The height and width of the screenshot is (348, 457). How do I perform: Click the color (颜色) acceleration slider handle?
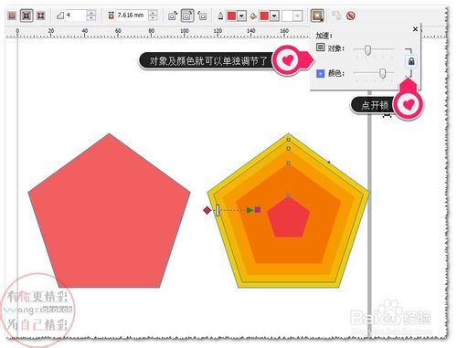382,73
